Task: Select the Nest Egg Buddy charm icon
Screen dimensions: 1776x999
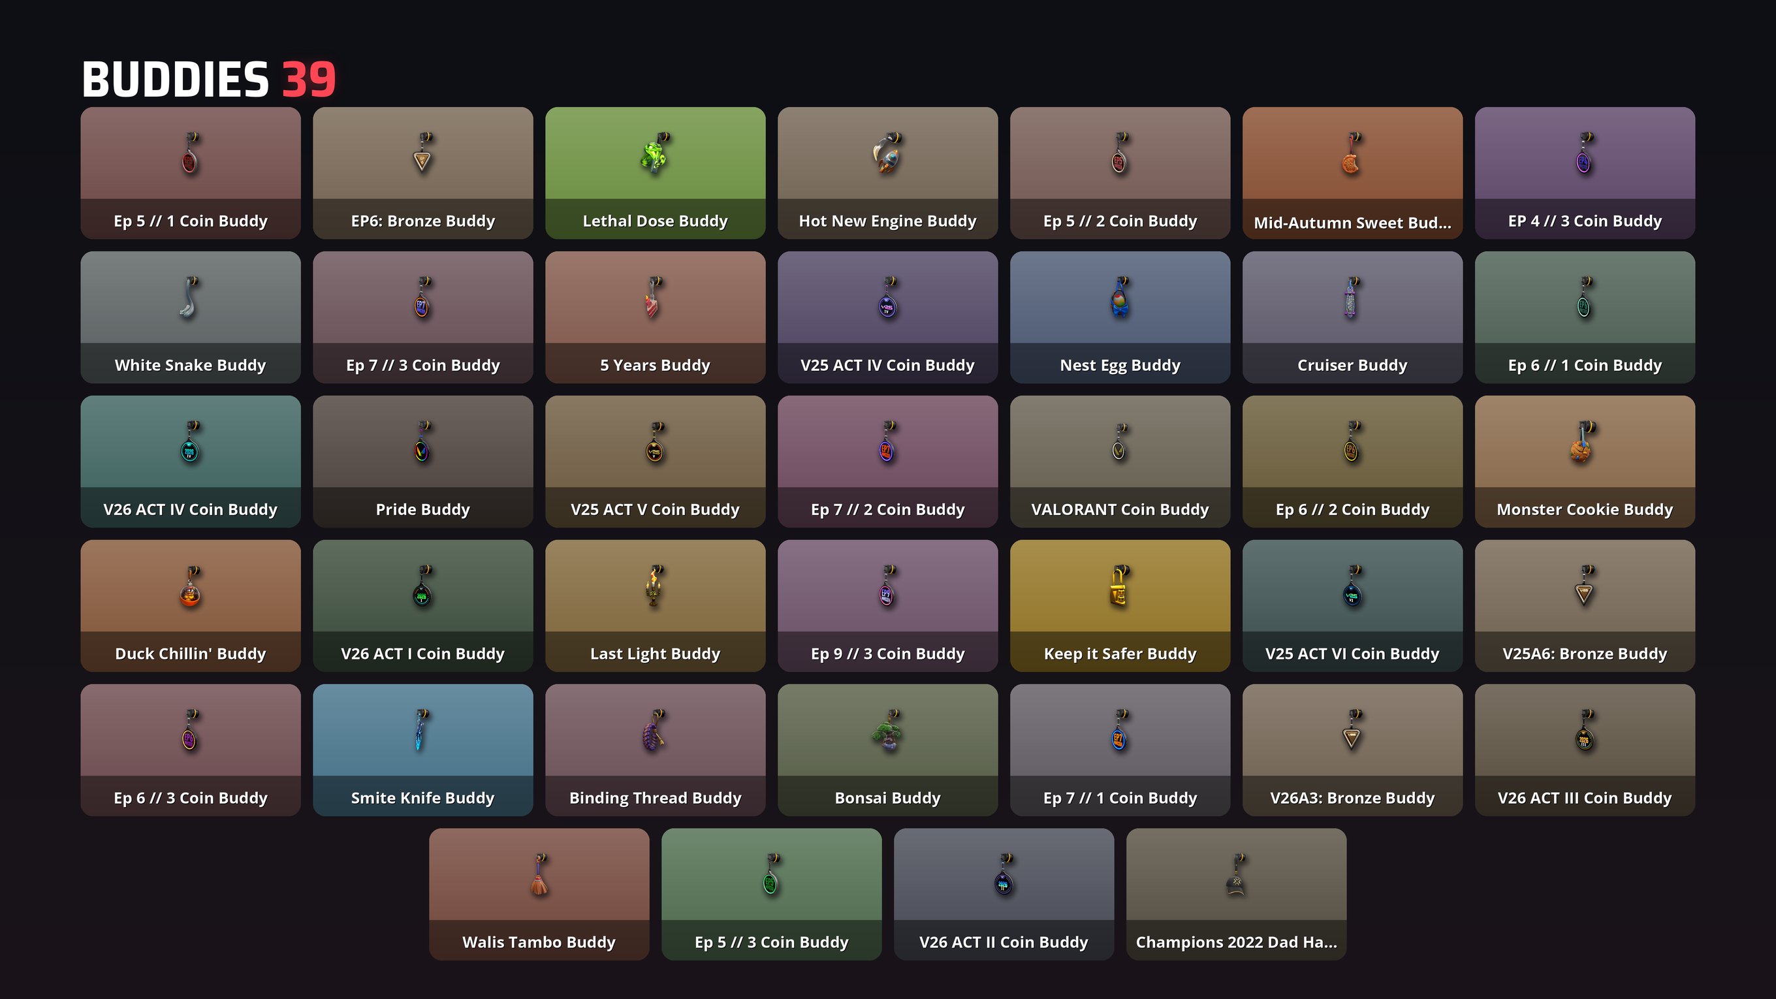Action: pos(1120,298)
